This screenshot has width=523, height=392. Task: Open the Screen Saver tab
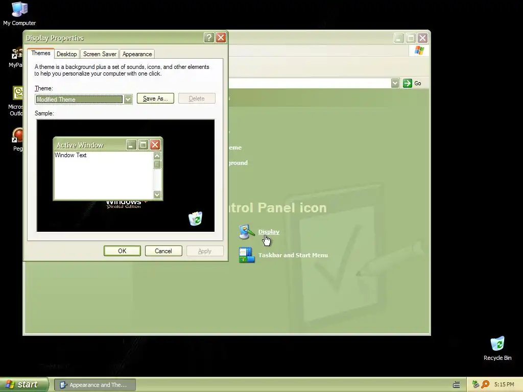[x=100, y=54]
